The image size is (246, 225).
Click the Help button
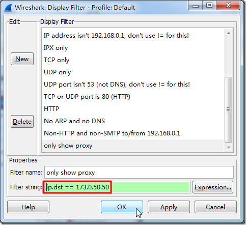point(28,207)
